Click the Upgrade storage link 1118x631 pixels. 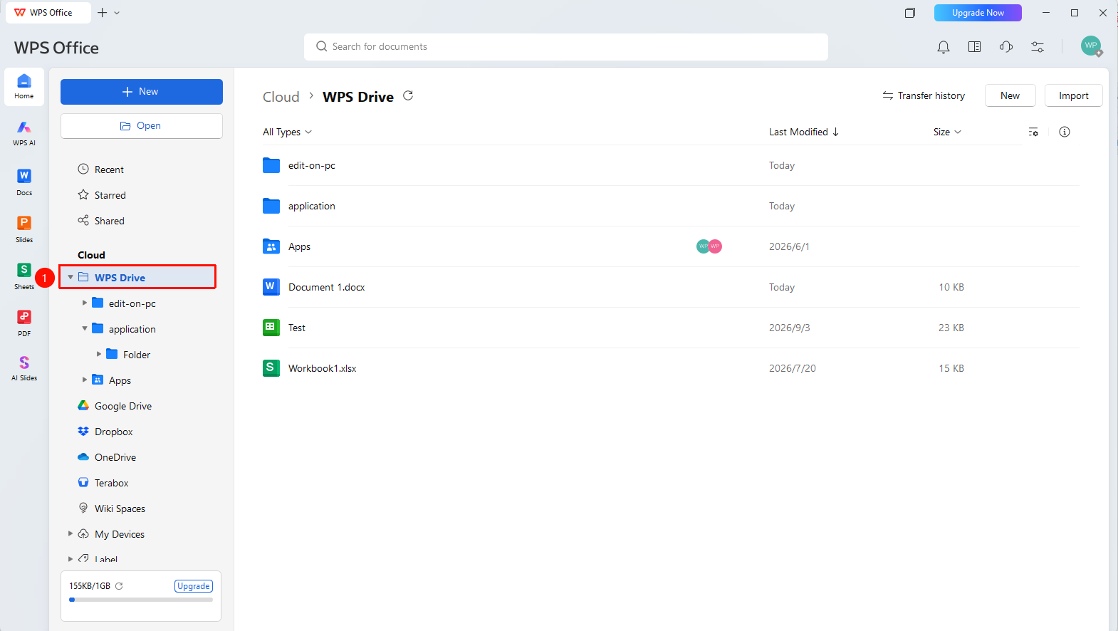pyautogui.click(x=194, y=586)
